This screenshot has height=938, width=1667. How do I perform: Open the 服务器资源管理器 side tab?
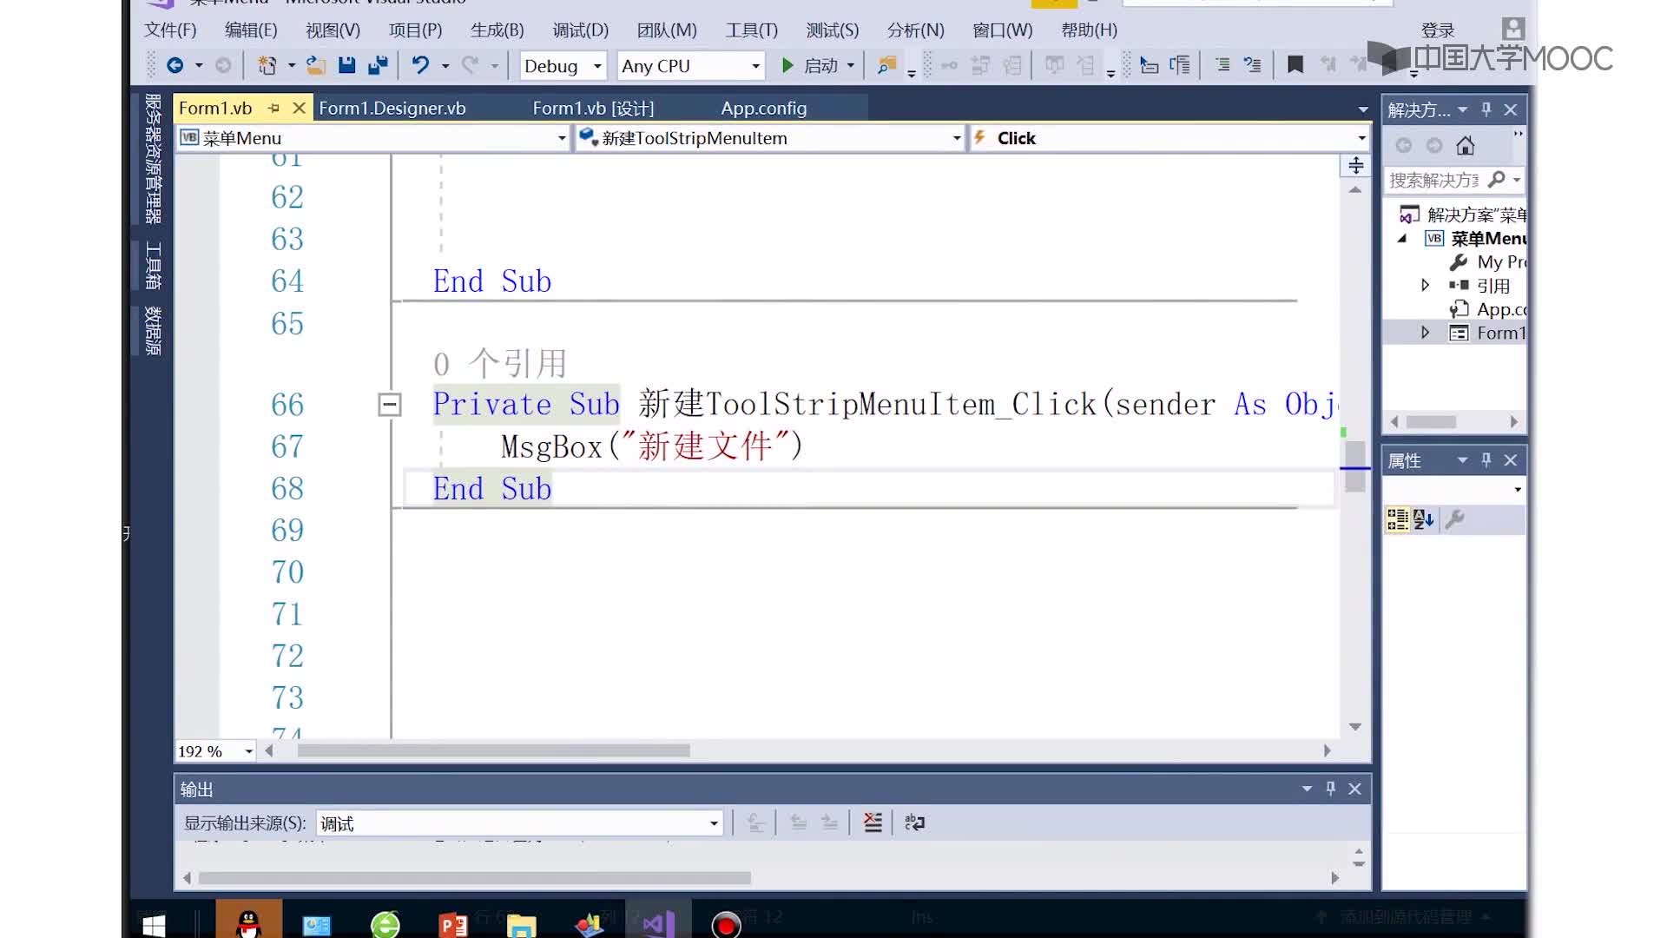(x=153, y=158)
